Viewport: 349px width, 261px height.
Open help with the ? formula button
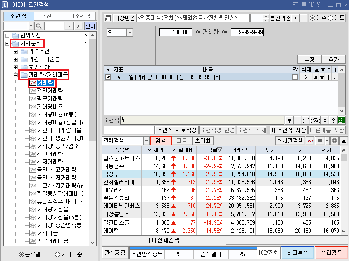333,120
